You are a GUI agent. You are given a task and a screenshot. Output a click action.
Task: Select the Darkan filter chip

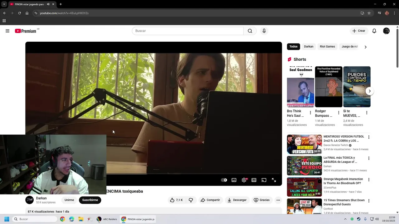[309, 47]
